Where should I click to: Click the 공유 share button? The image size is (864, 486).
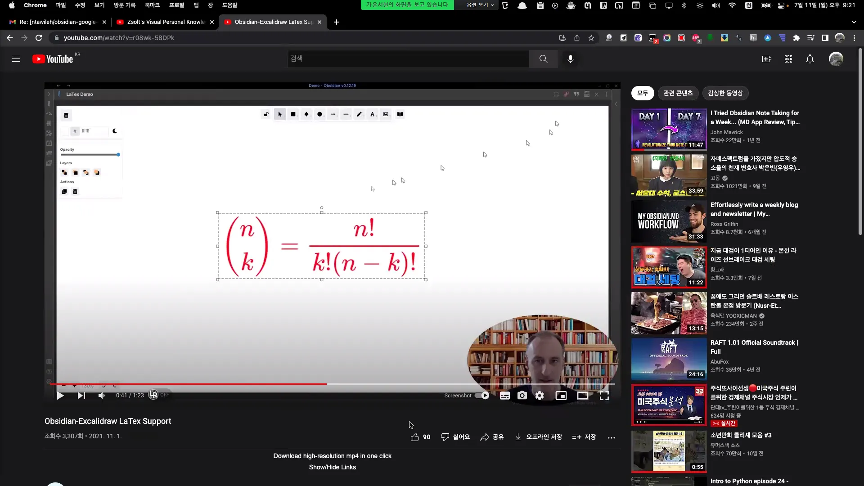pos(492,437)
